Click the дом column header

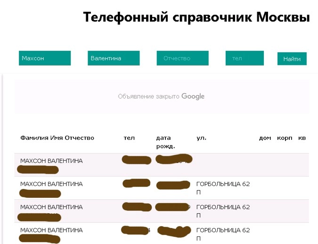[265, 138]
